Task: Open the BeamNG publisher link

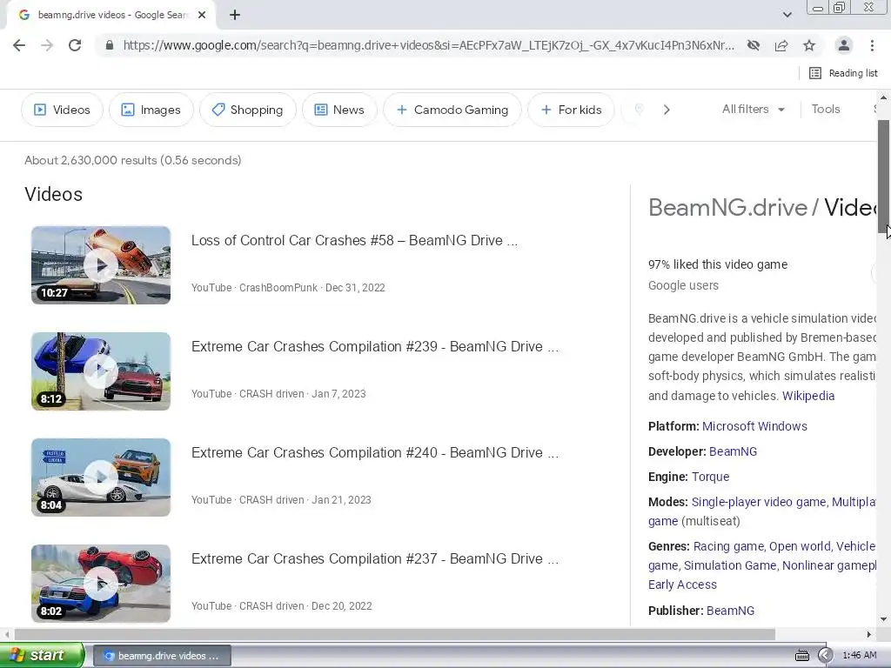Action: click(x=730, y=611)
